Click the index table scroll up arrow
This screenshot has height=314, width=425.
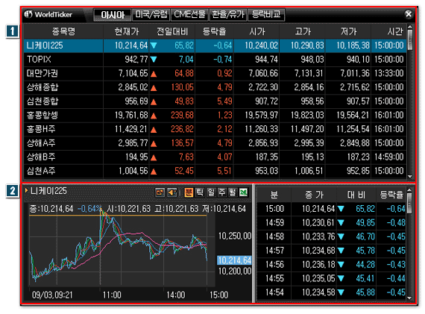(x=410, y=27)
